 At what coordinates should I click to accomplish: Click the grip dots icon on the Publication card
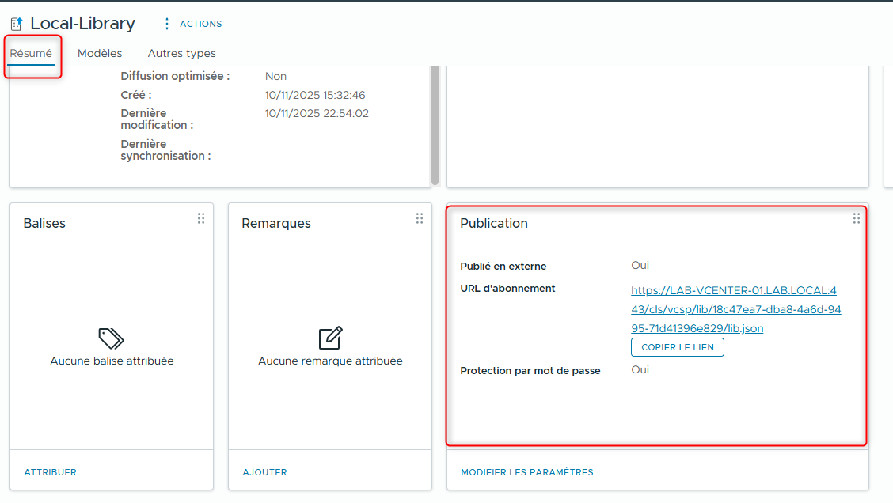tap(857, 218)
